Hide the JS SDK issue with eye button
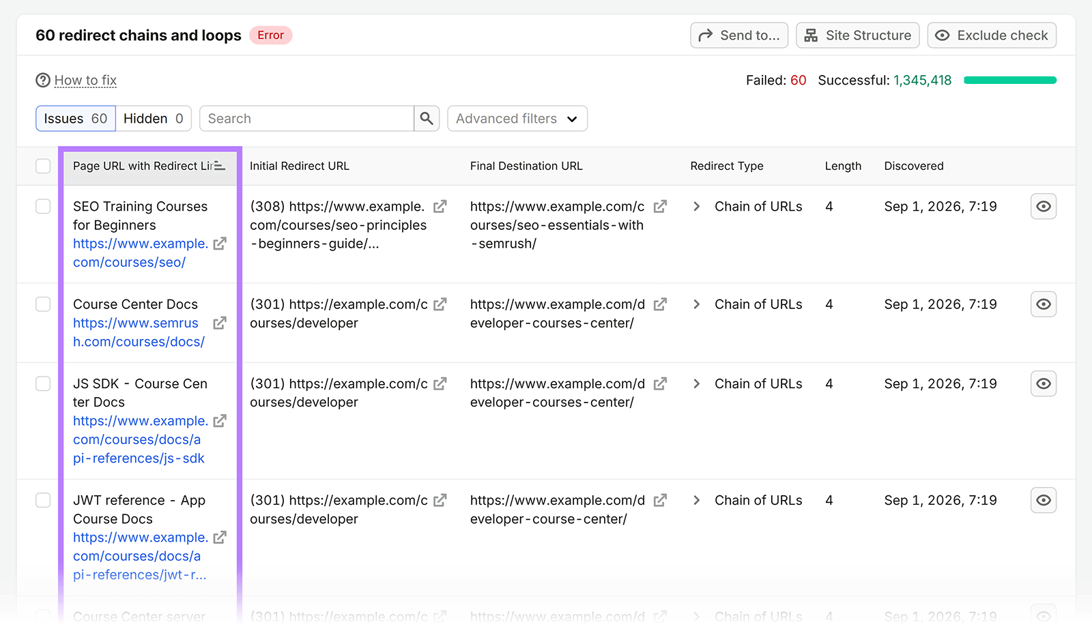The width and height of the screenshot is (1092, 631). click(x=1044, y=383)
